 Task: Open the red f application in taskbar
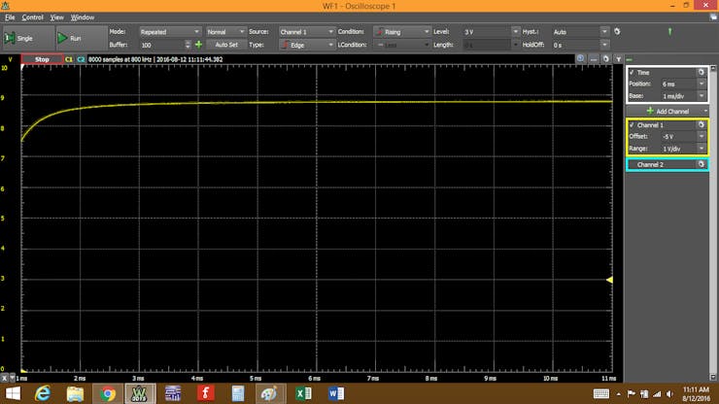[205, 394]
